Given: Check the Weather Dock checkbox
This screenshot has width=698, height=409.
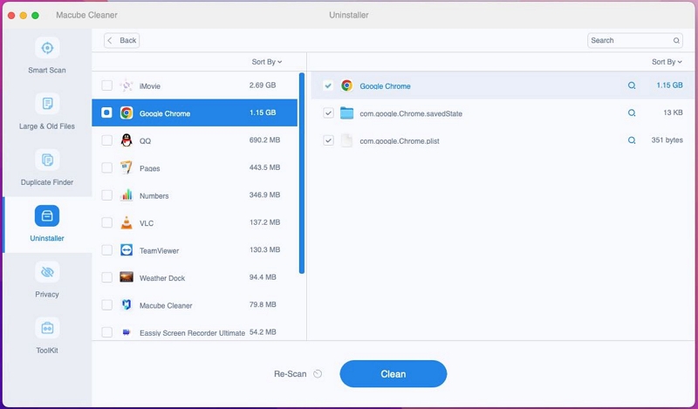Looking at the screenshot, I should [x=106, y=277].
